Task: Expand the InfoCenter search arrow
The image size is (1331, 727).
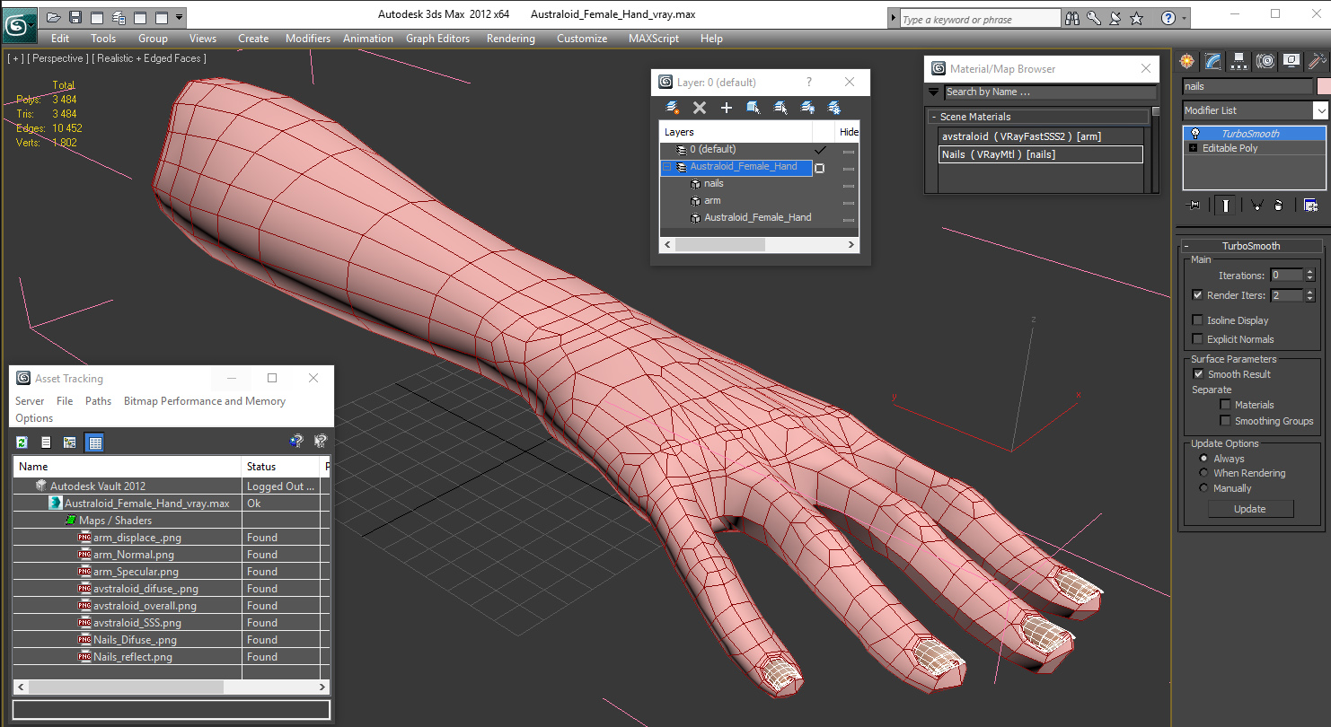Action: (x=893, y=18)
